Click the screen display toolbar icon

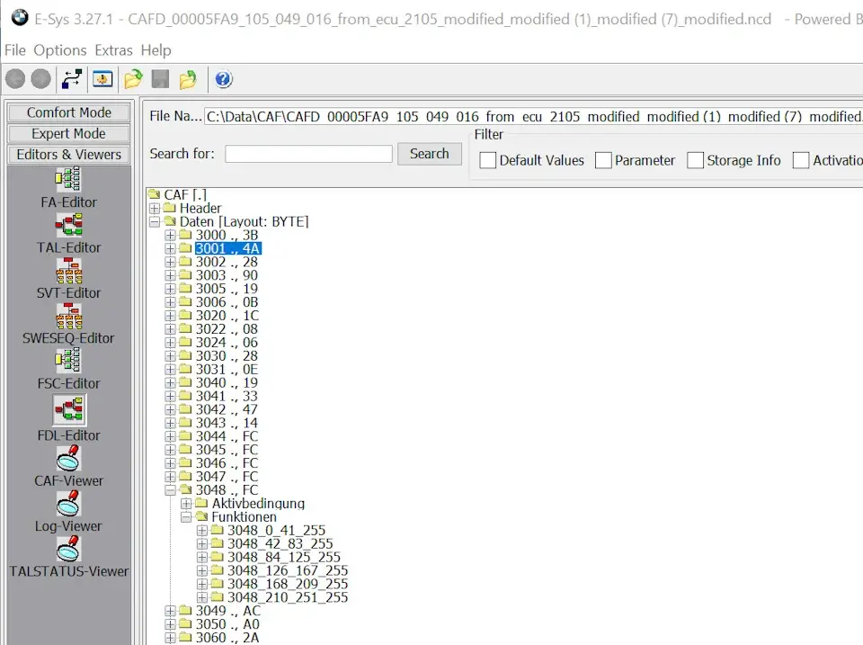click(x=102, y=79)
